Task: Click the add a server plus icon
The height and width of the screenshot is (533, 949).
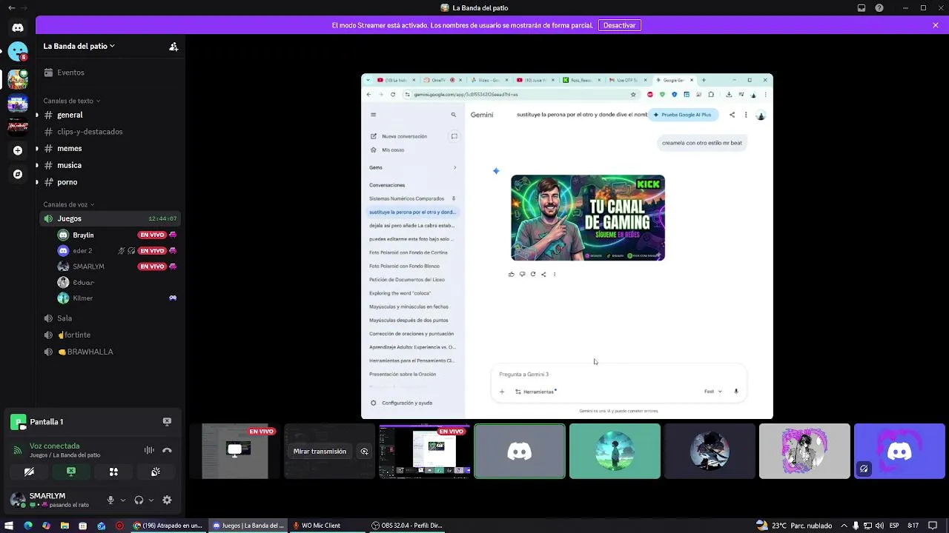Action: (18, 150)
